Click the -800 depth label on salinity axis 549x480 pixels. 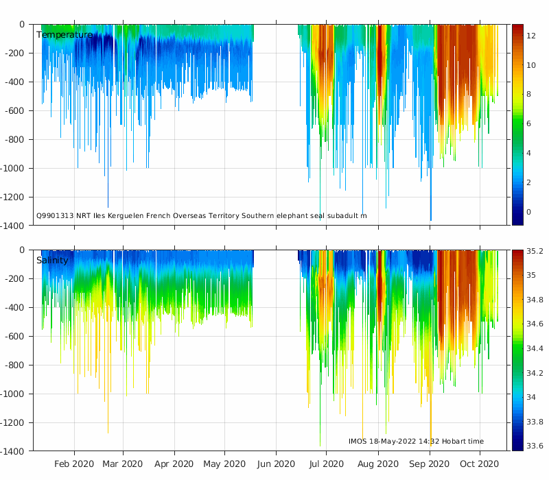[14, 365]
